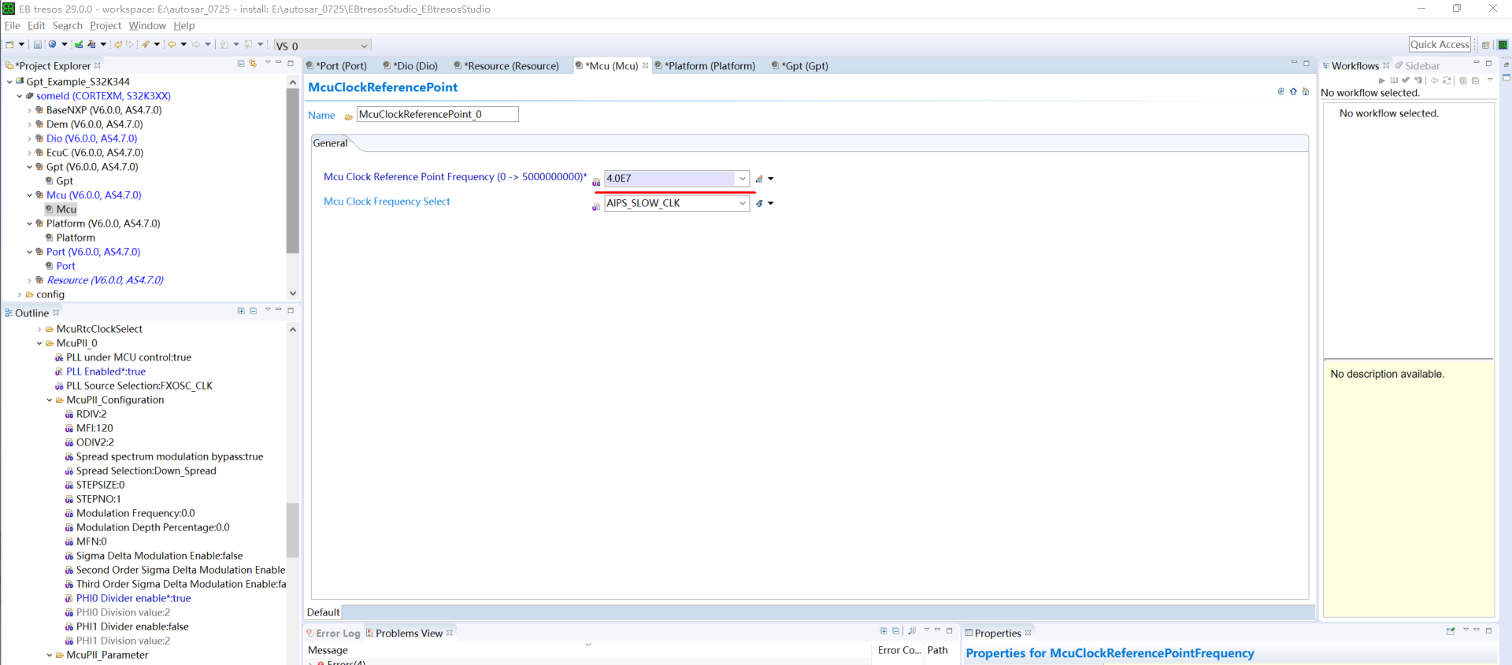Image resolution: width=1512 pixels, height=665 pixels.
Task: Click refresh icon in Workflows toolbar
Action: [1447, 80]
